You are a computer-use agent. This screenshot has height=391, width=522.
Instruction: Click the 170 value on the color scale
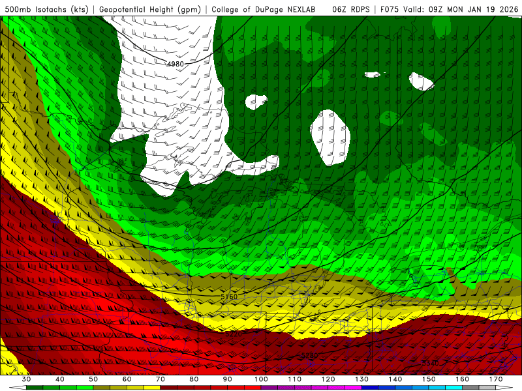[496, 379]
